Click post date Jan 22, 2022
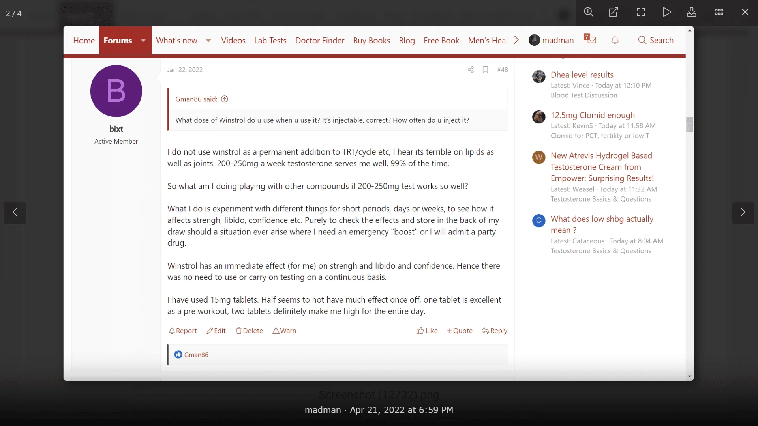758x426 pixels. [x=185, y=70]
